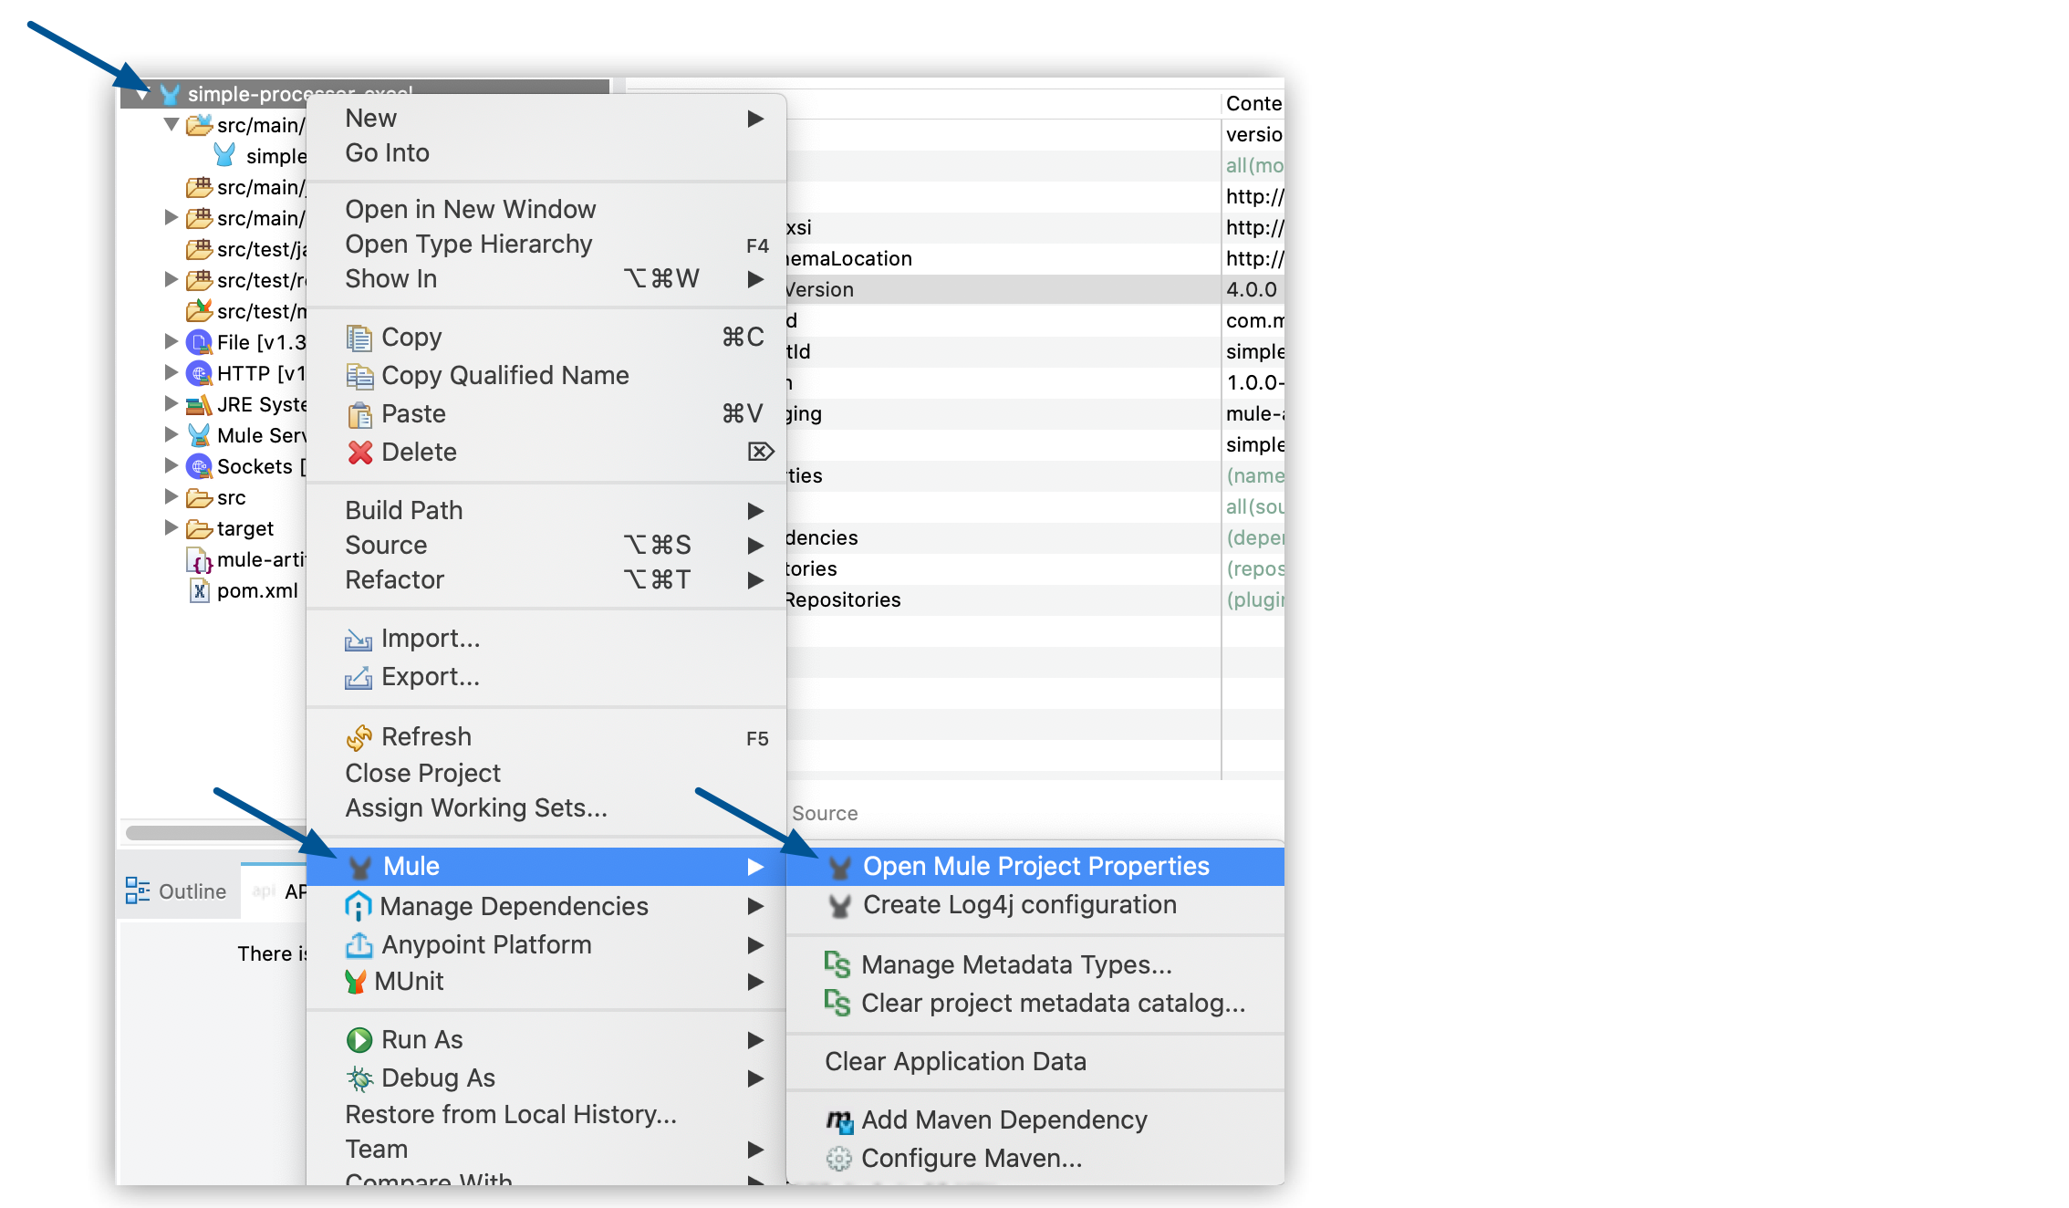Select the HTTP connector module icon
2069x1208 pixels.
tap(198, 373)
